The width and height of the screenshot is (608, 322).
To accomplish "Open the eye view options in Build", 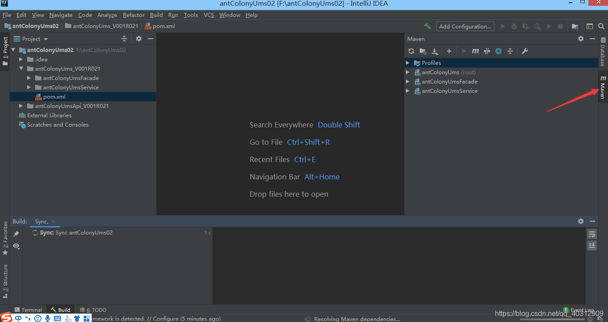I will pyautogui.click(x=16, y=246).
